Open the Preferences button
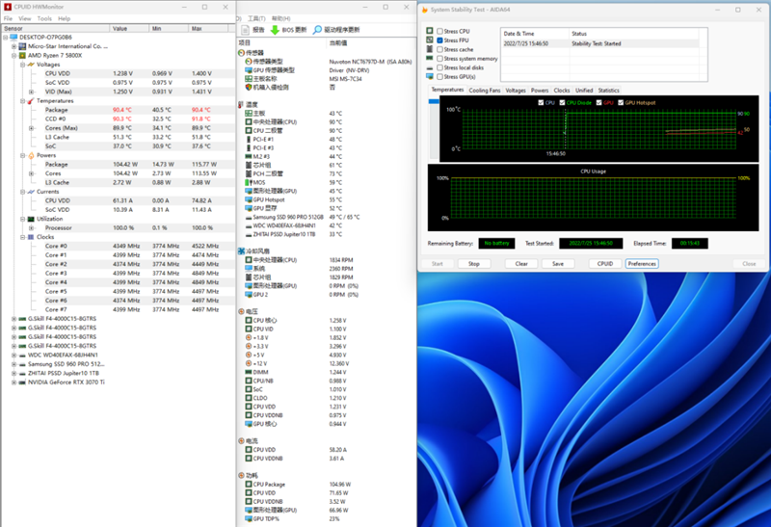 point(642,264)
